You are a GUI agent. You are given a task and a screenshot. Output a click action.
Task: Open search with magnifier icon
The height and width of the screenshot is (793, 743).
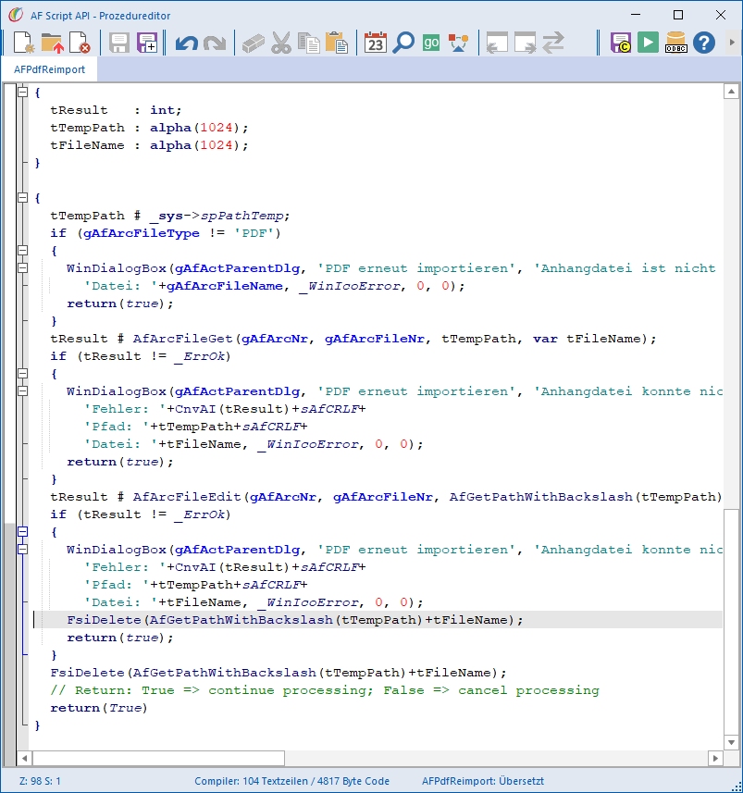coord(403,43)
